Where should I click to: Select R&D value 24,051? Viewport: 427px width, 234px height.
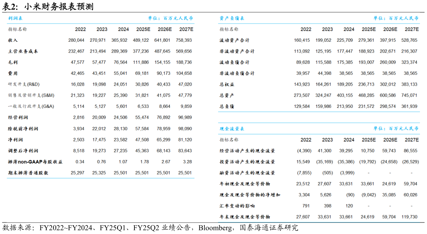(120, 84)
